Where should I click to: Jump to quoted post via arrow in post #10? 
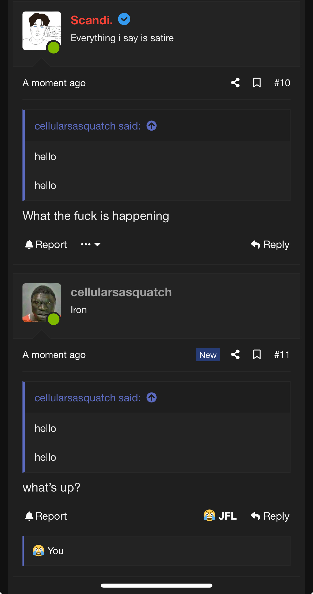point(152,126)
